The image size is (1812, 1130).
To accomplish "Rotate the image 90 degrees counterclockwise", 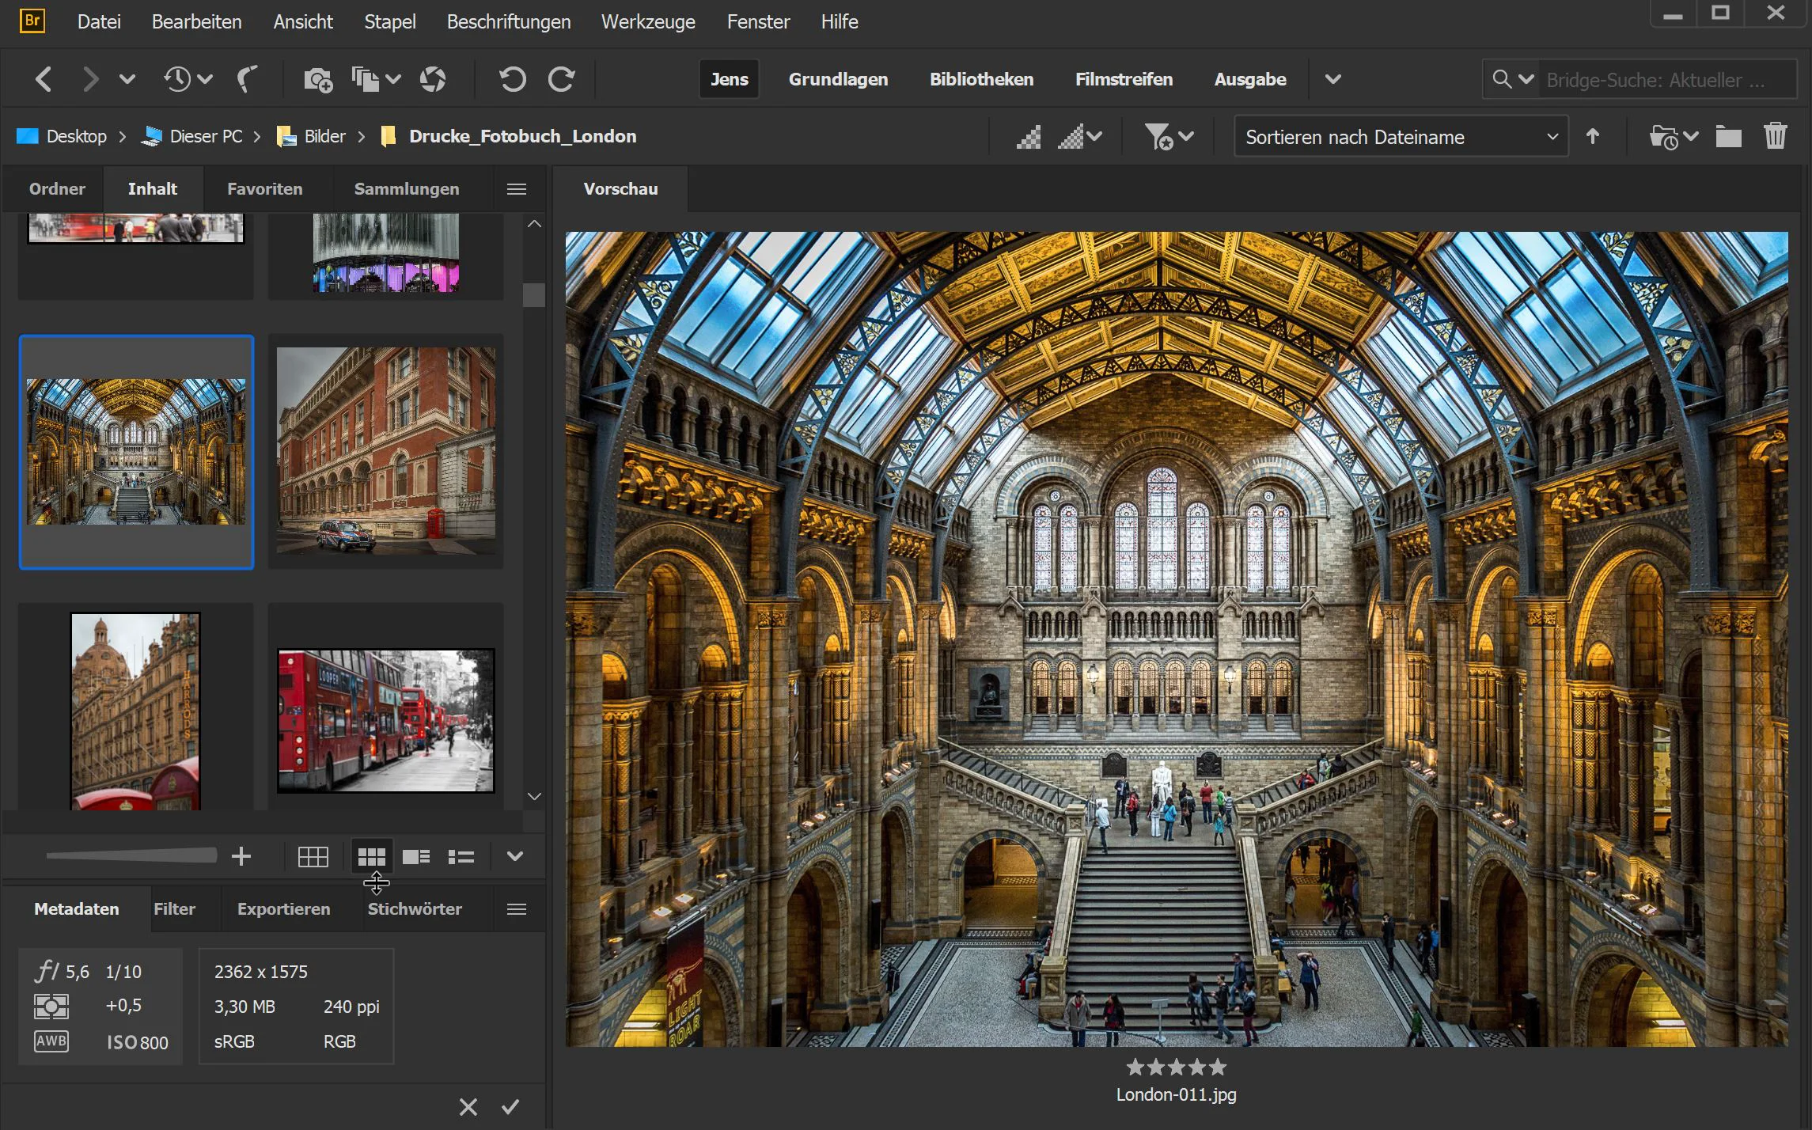I will 512,78.
